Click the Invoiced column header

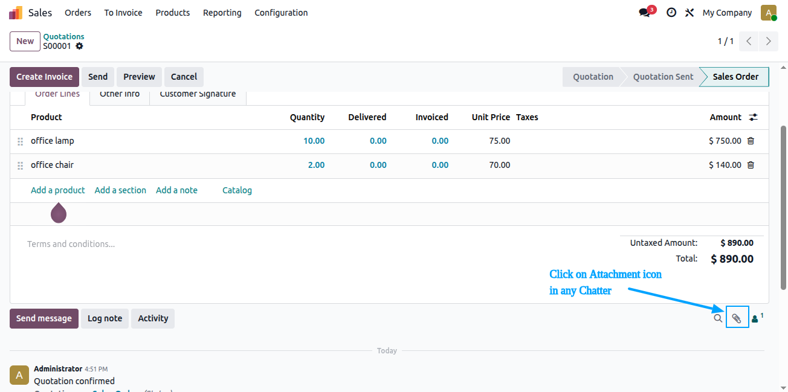tap(431, 117)
